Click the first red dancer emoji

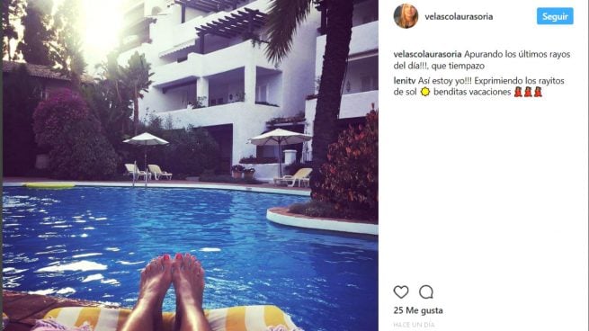click(x=518, y=92)
